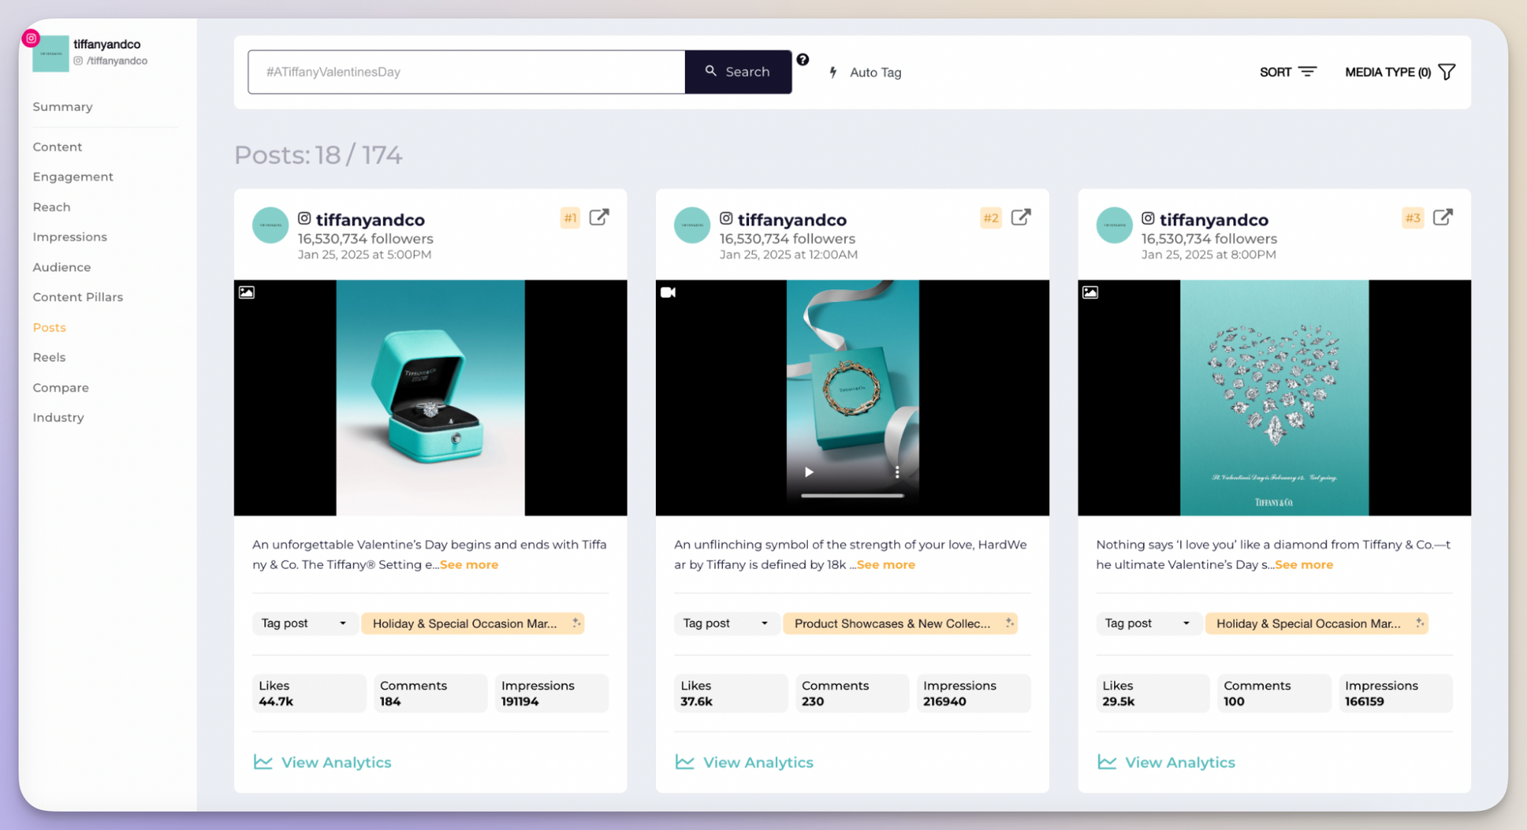Click the Auto Tag lightning bolt icon

[x=835, y=72]
